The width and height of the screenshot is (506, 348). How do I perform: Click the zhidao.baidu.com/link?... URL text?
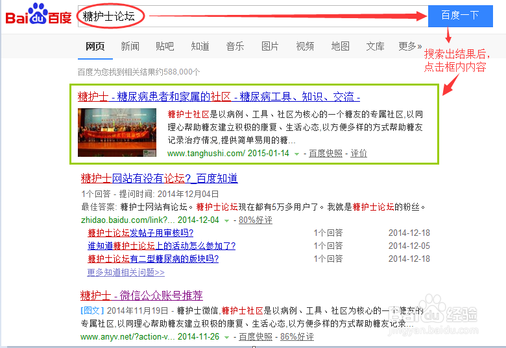click(128, 220)
